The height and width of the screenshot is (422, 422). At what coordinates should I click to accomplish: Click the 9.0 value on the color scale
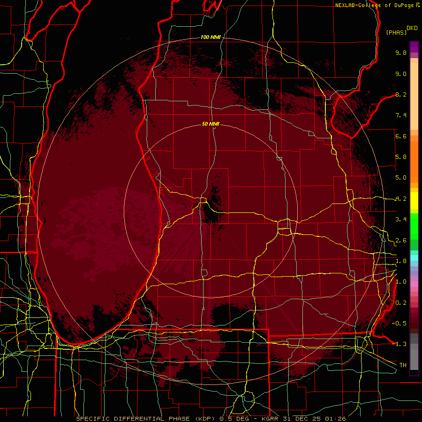point(401,74)
